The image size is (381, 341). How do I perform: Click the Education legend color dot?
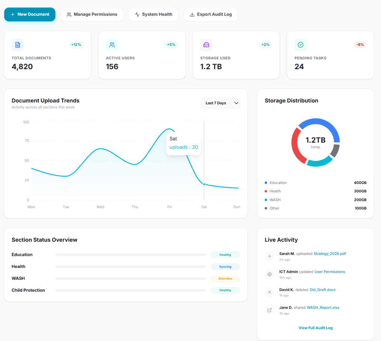click(266, 183)
